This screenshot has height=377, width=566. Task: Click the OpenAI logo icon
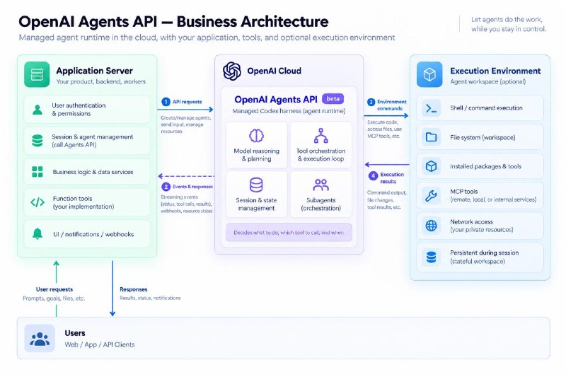tap(232, 71)
